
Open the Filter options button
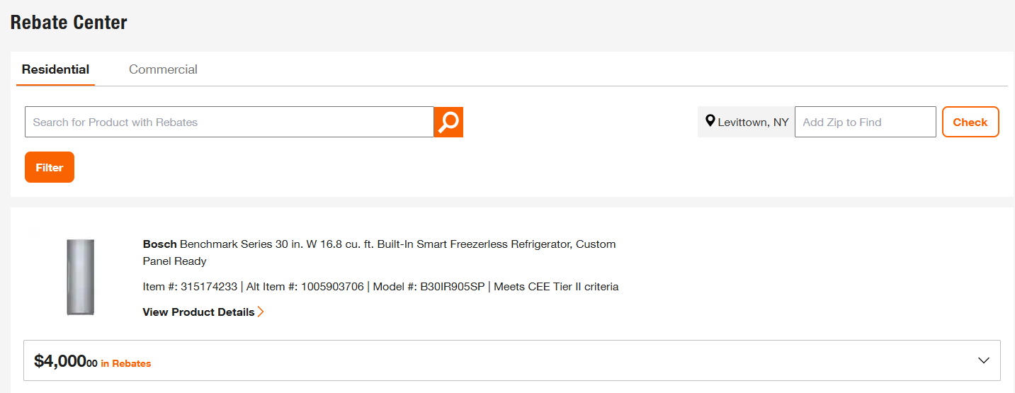[x=50, y=167]
